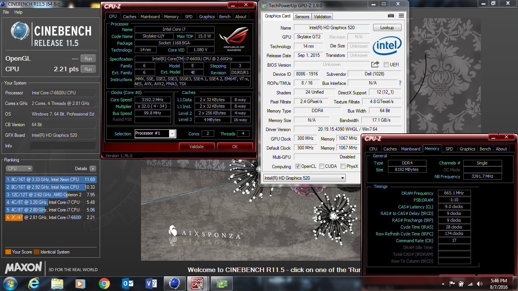The height and width of the screenshot is (291, 518).
Task: Click the Action Center flag tray icon
Action: [452, 284]
